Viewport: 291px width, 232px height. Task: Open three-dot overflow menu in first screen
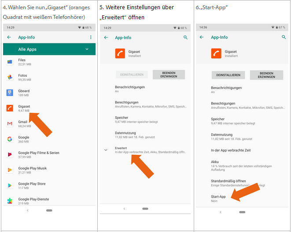(x=91, y=37)
